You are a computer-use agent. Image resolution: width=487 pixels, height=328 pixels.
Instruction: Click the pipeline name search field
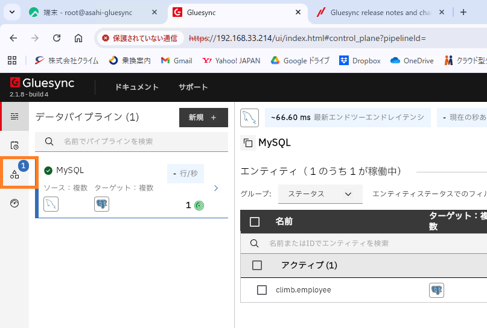tap(132, 141)
